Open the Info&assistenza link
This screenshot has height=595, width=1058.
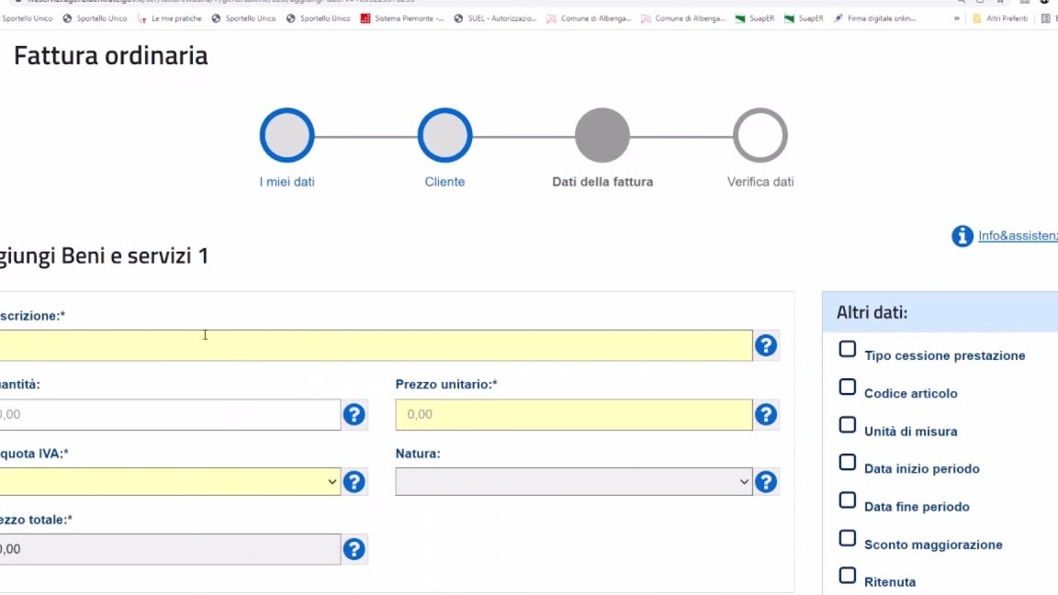tap(1019, 236)
